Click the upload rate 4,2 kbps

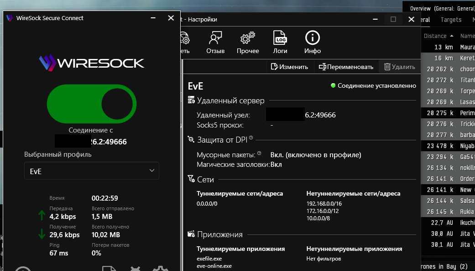63,216
